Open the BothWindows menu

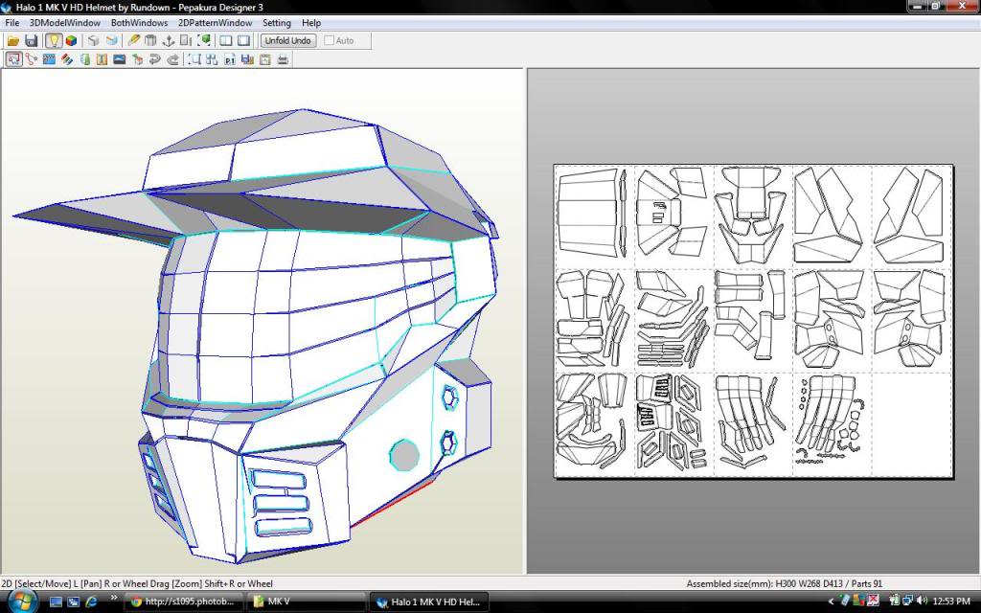(x=140, y=23)
